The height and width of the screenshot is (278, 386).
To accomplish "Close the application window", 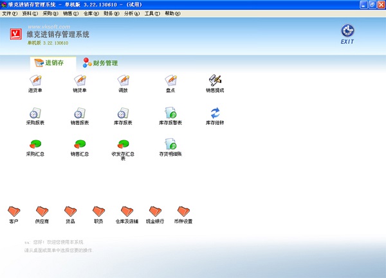I will (381, 5).
